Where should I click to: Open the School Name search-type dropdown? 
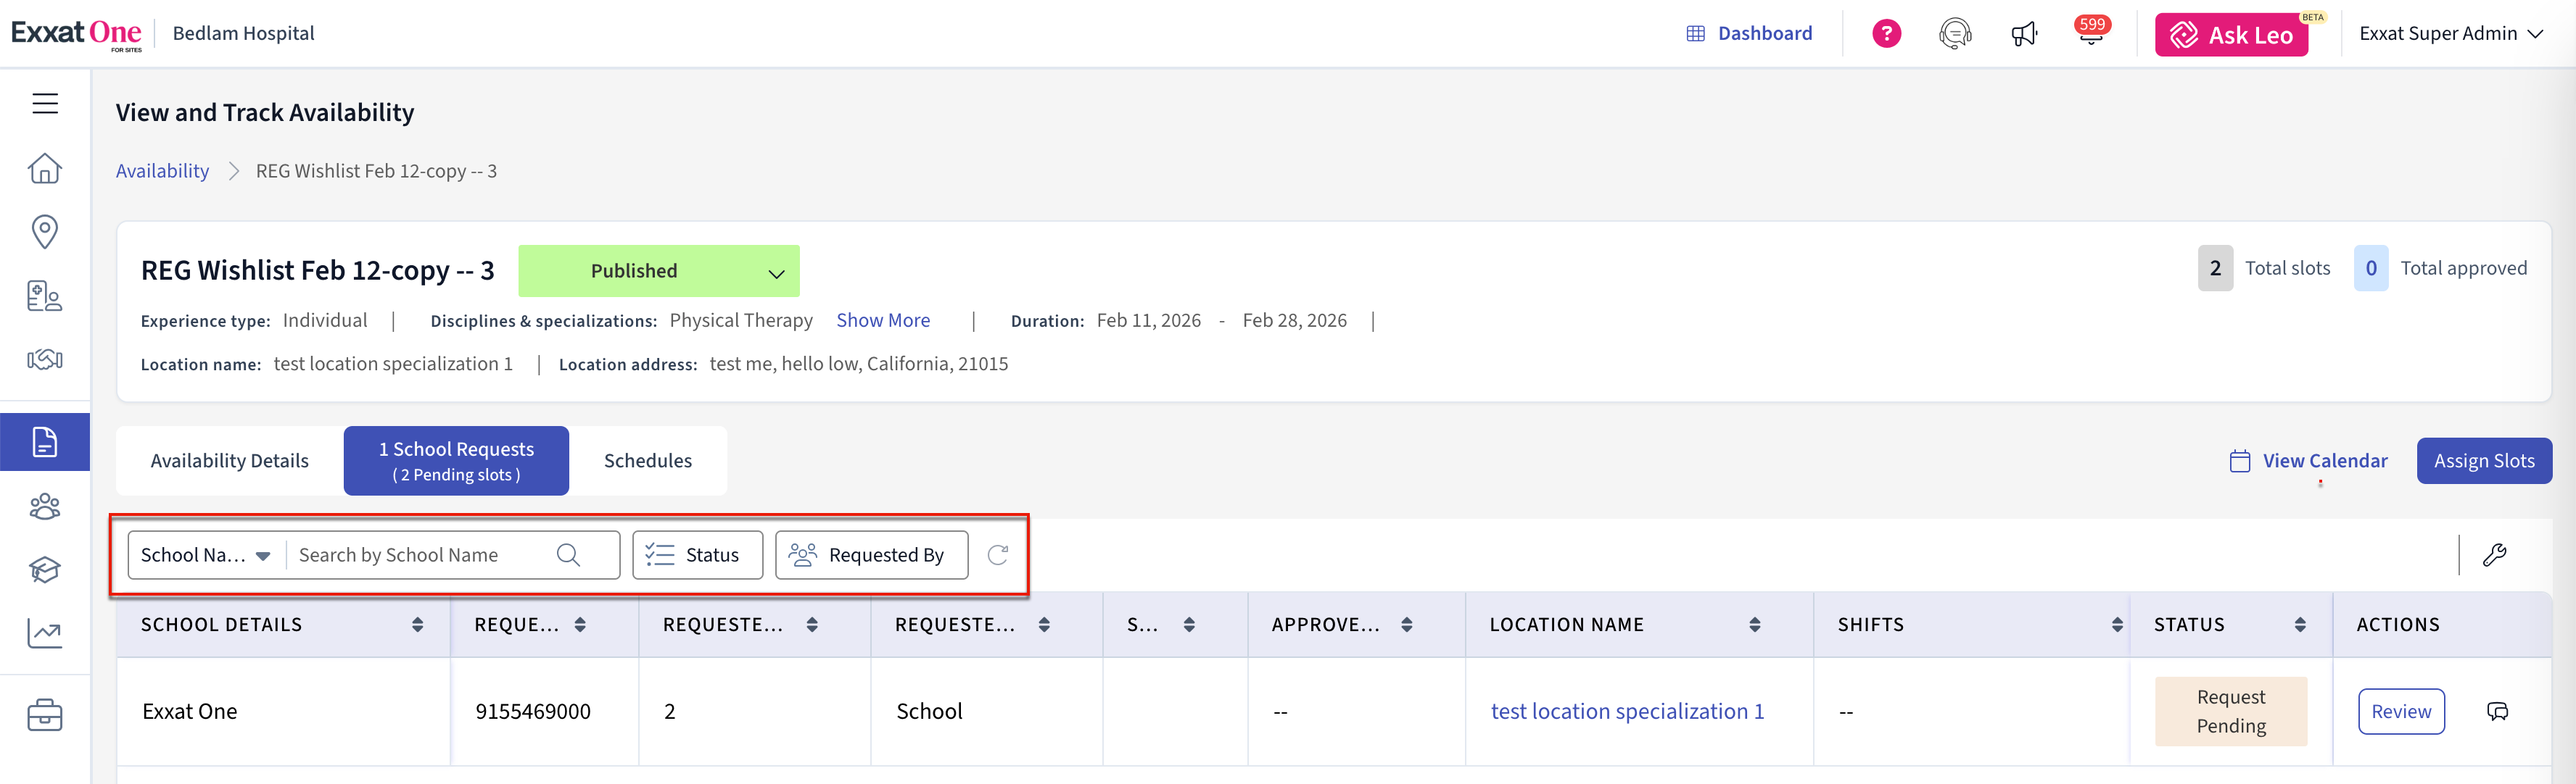point(206,555)
